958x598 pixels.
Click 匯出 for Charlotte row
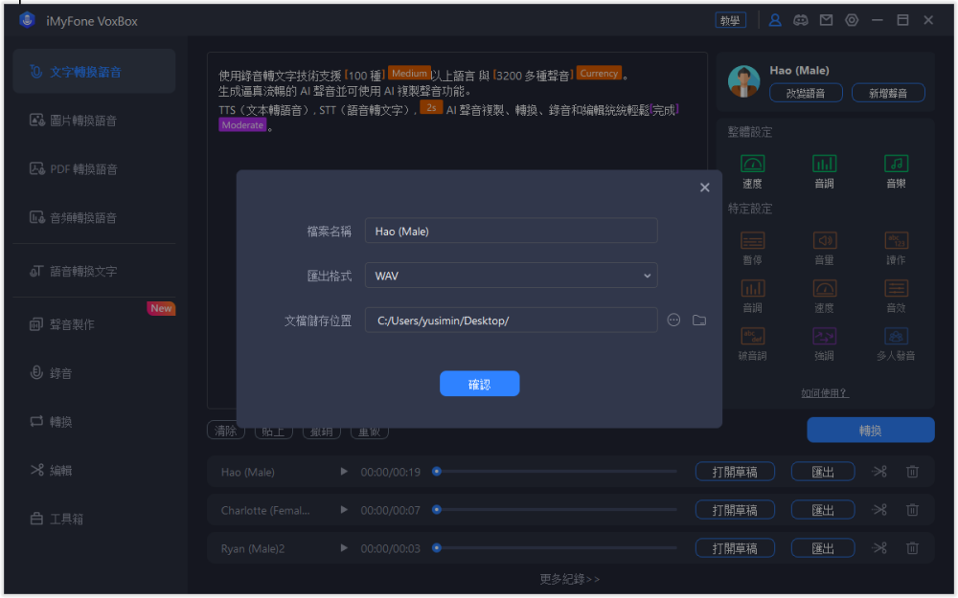coord(822,510)
